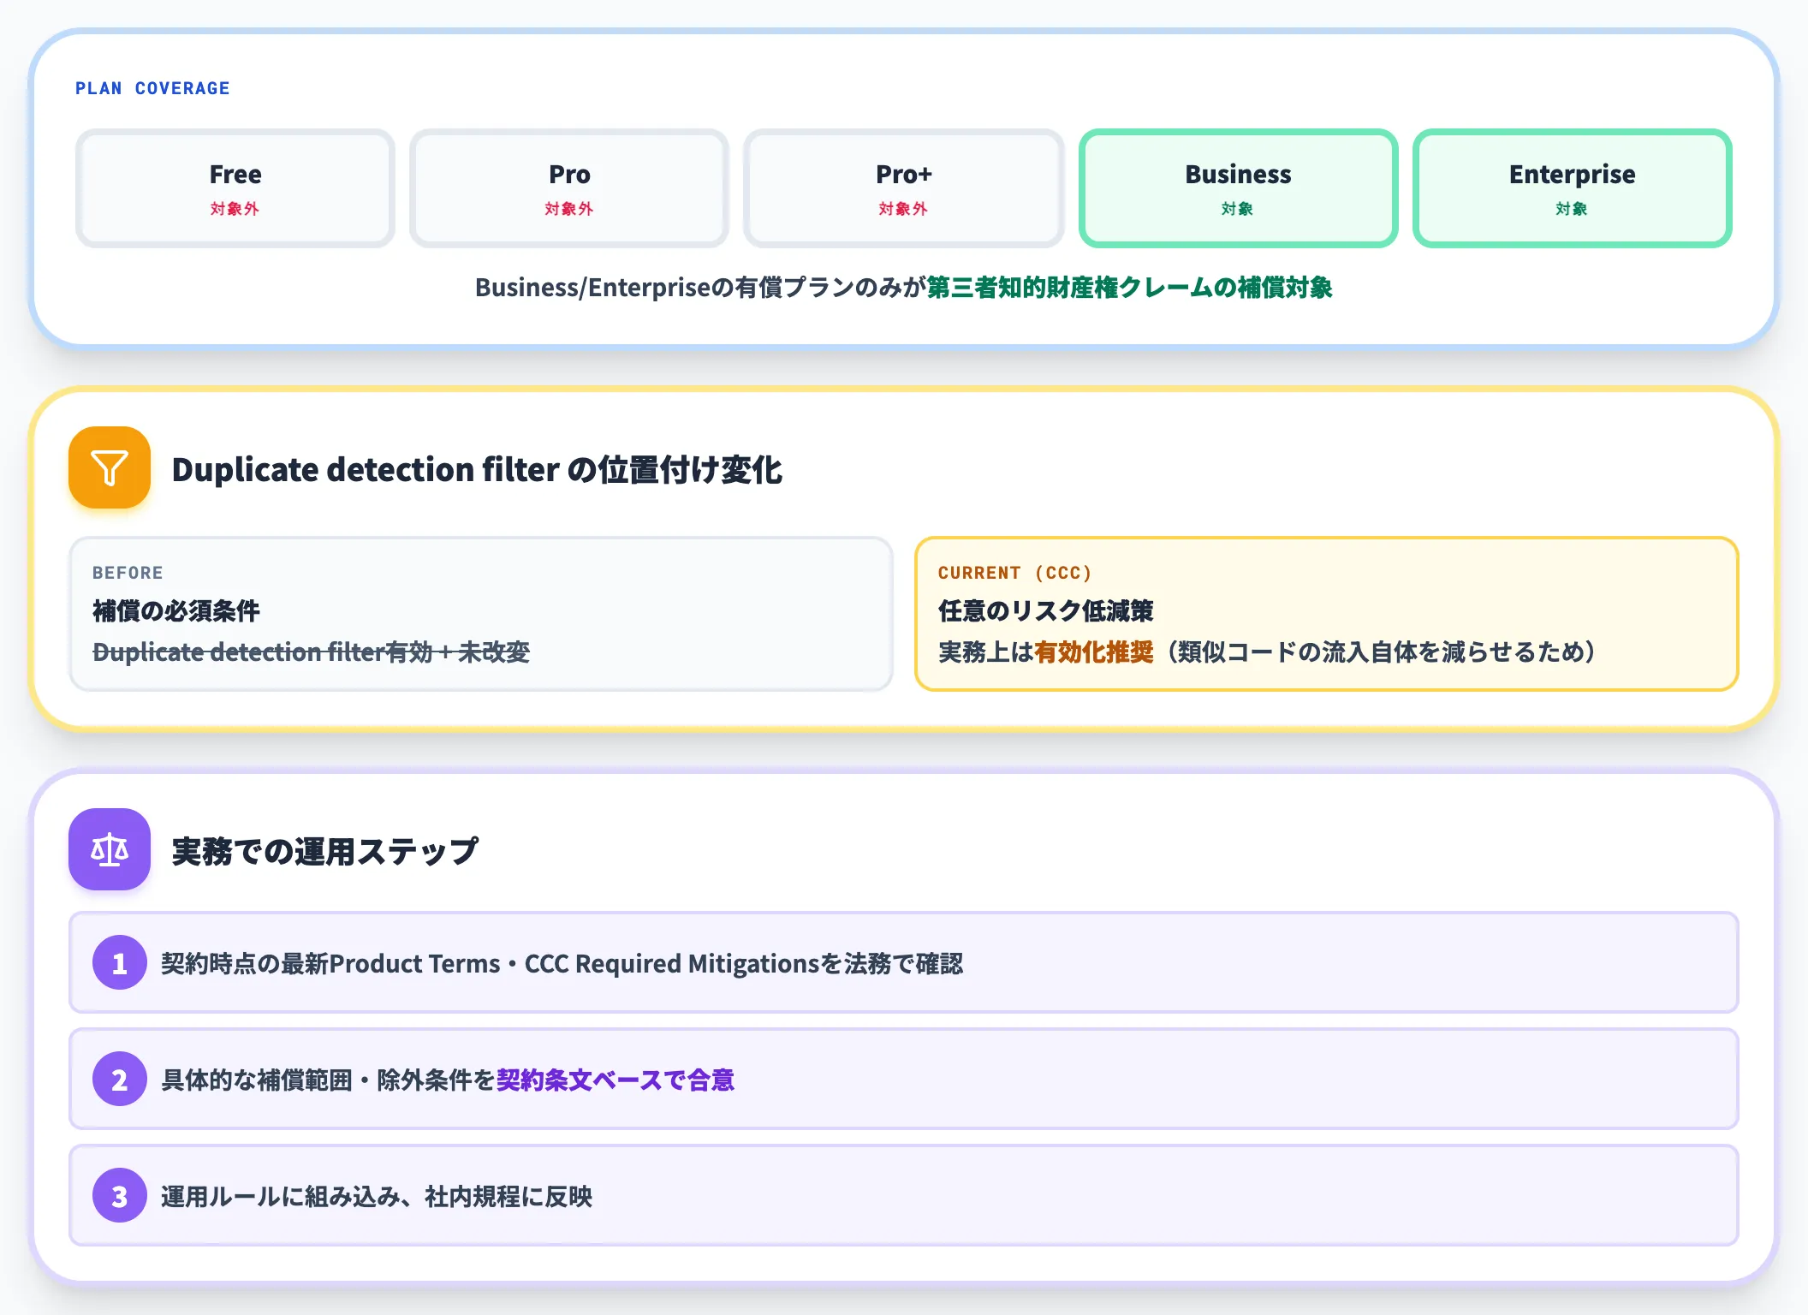Click the Product Terms・CCC Required Mitigations step text
Viewport: 1808px width, 1315px height.
tap(562, 964)
